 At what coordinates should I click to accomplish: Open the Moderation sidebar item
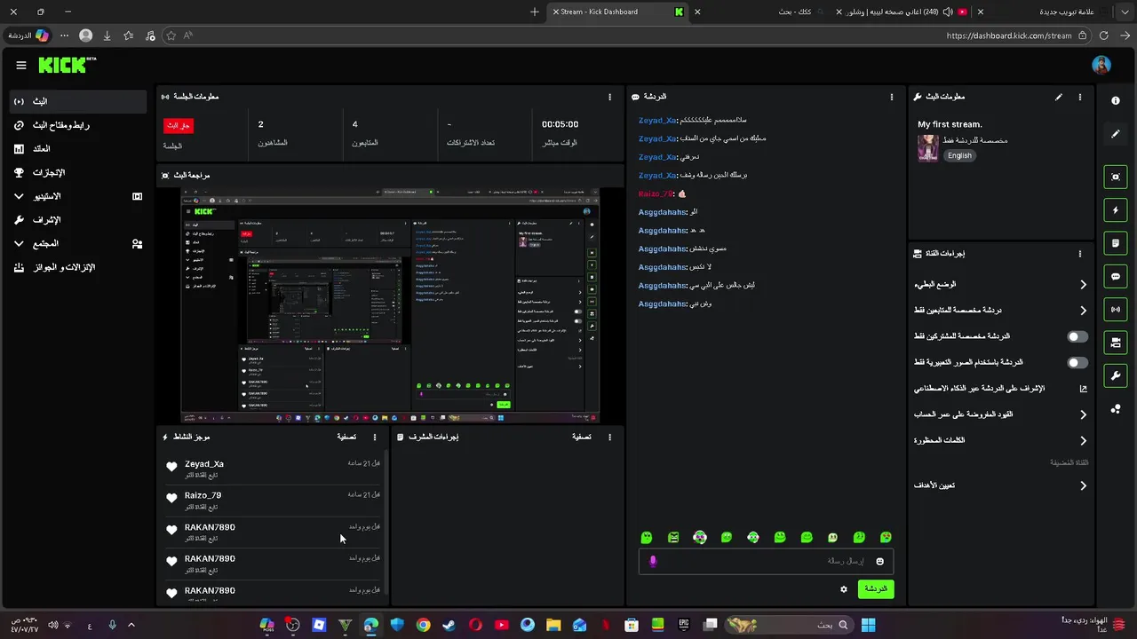coord(78,219)
